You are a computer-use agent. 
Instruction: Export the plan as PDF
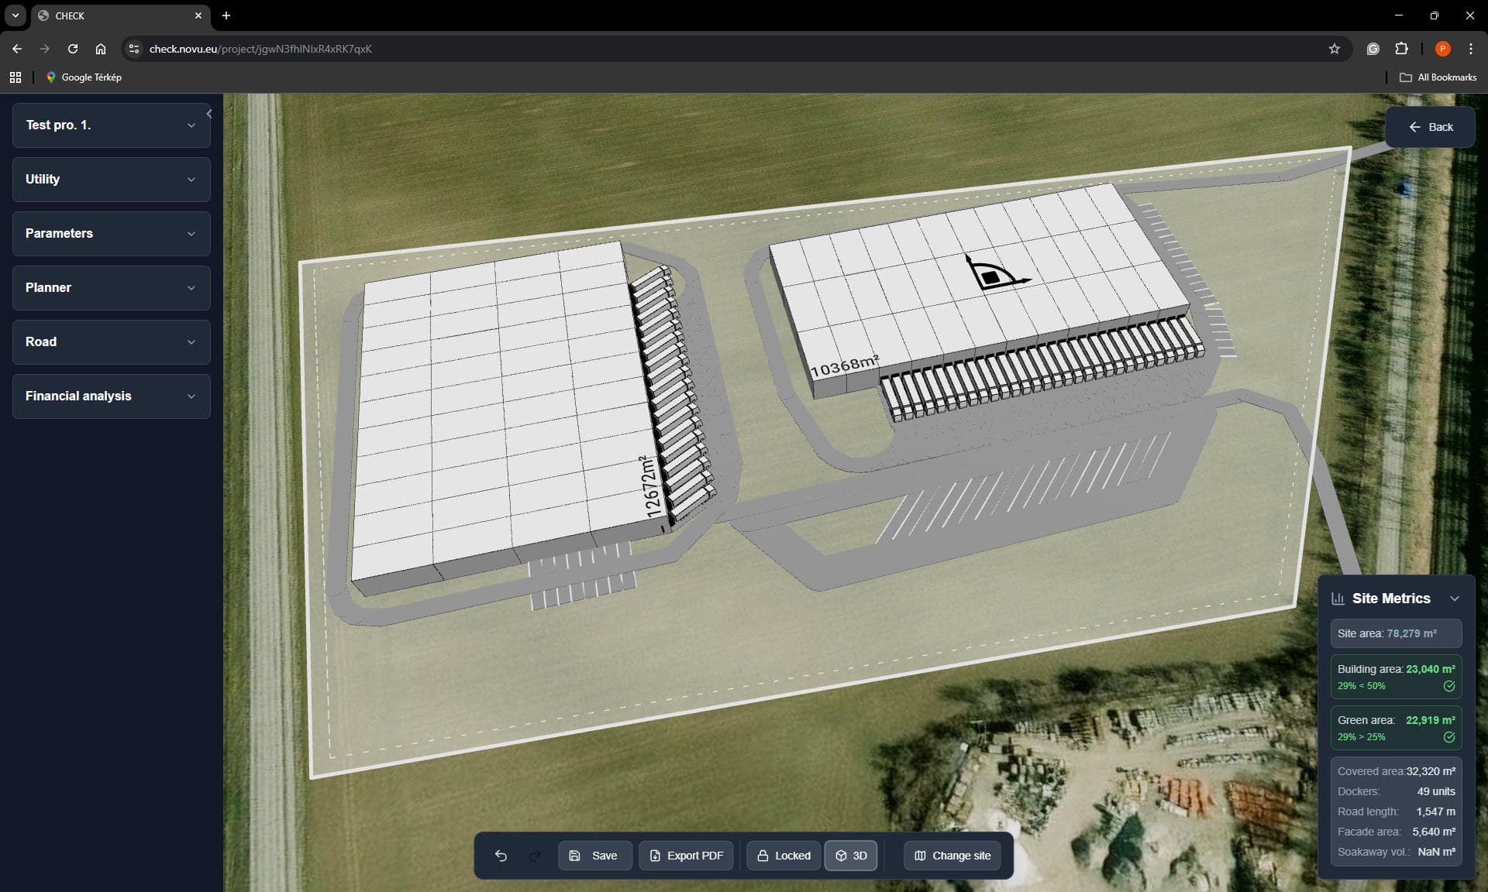tap(686, 856)
